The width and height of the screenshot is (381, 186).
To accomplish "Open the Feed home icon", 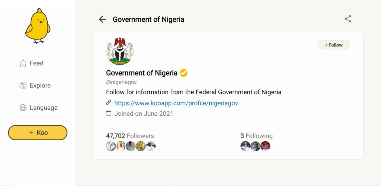I will coord(23,63).
